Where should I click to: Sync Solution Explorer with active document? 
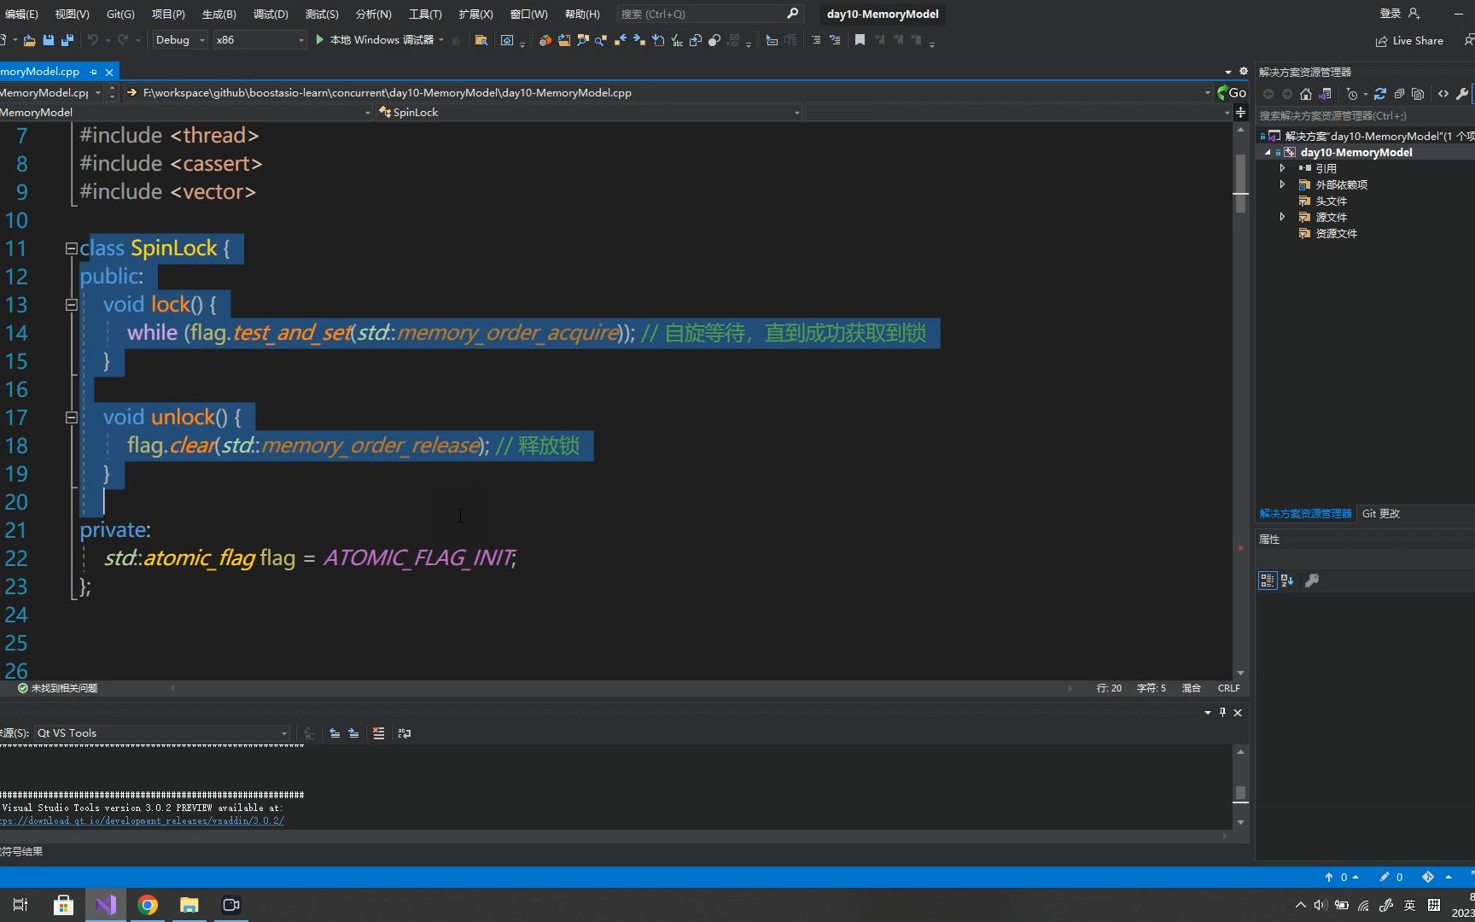pyautogui.click(x=1326, y=94)
